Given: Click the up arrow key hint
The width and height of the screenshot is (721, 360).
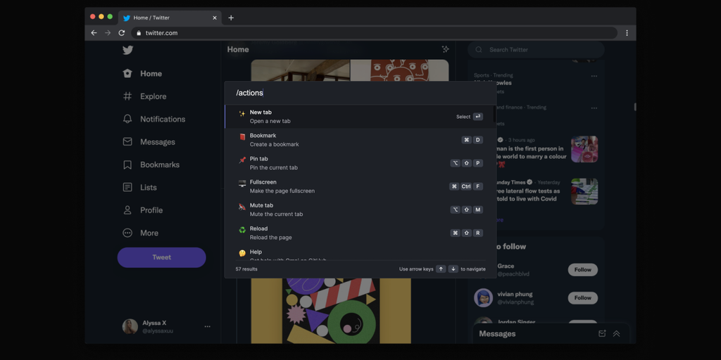Looking at the screenshot, I should tap(441, 269).
